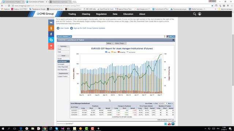
Task: Select the Leveraged detail view
Action: point(63,64)
